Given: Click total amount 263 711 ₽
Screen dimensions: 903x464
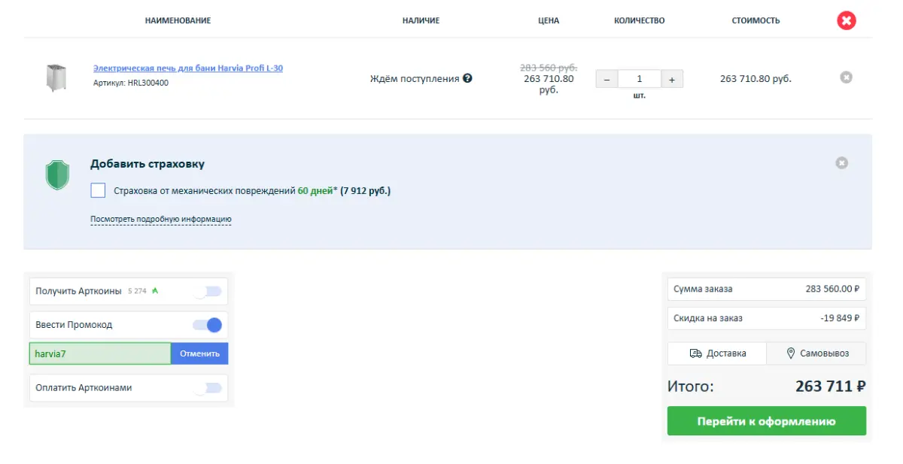Looking at the screenshot, I should [831, 387].
